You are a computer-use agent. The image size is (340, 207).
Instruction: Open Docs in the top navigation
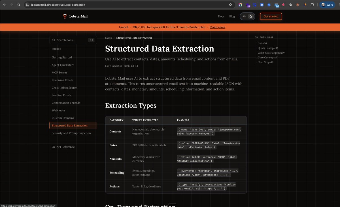221,16
